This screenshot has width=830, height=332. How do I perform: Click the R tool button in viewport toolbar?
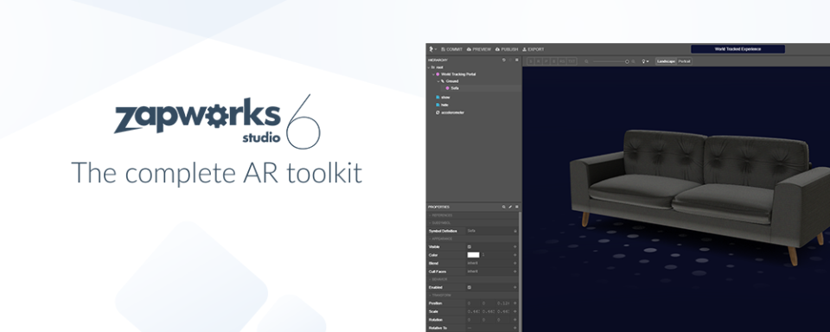(x=539, y=61)
